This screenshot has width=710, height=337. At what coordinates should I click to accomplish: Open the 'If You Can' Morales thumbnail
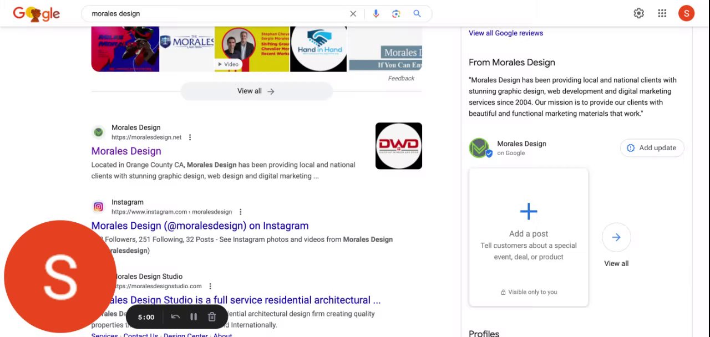tap(385, 49)
